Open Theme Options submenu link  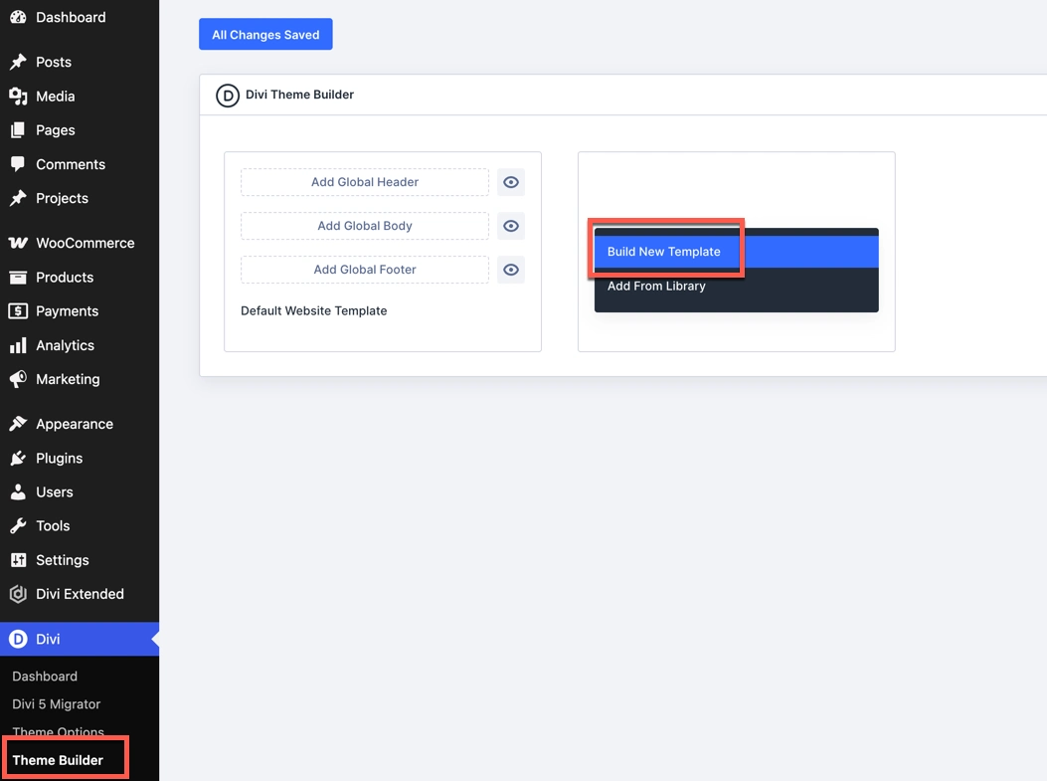coord(58,731)
